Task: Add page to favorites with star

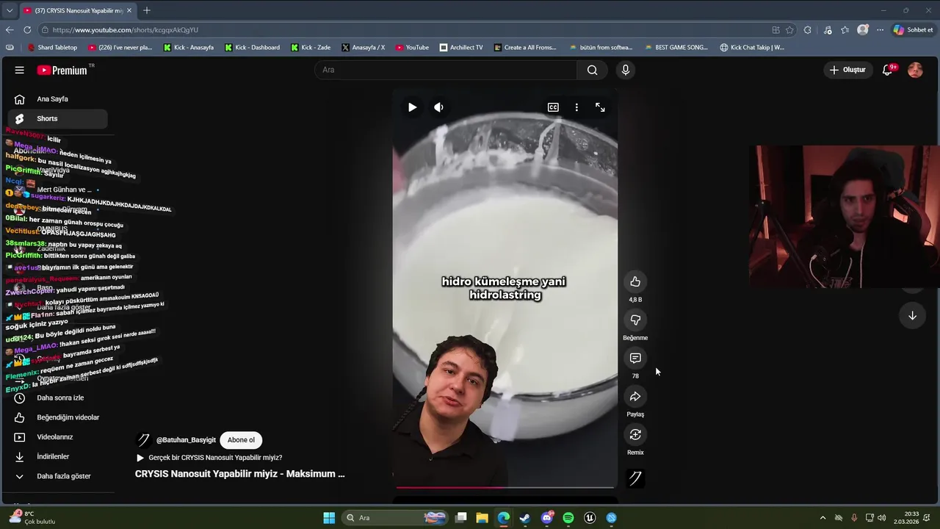Action: pyautogui.click(x=789, y=30)
